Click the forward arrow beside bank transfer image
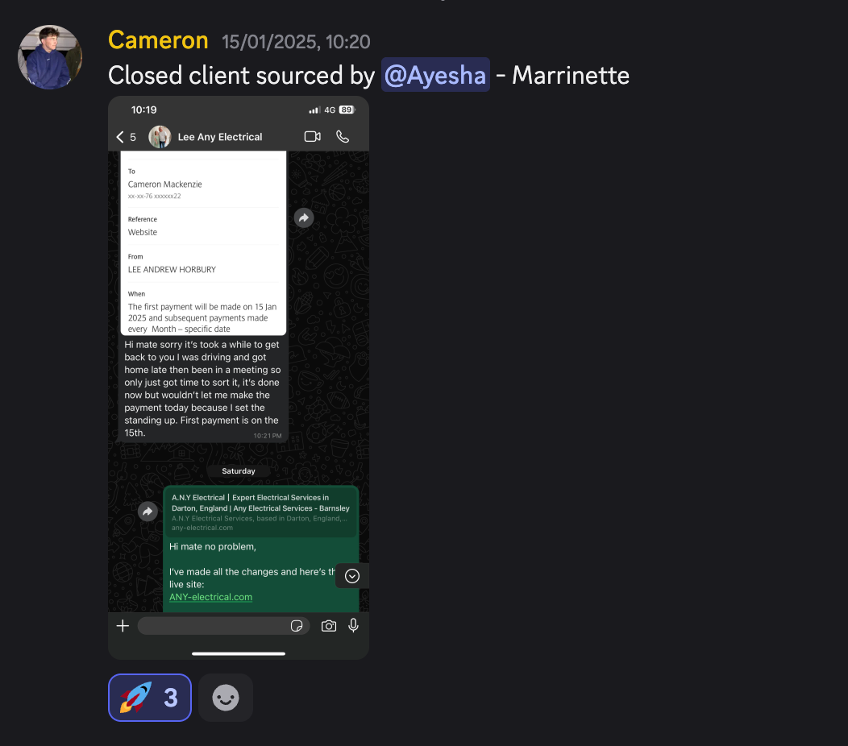Viewport: 848px width, 746px height. [x=304, y=218]
